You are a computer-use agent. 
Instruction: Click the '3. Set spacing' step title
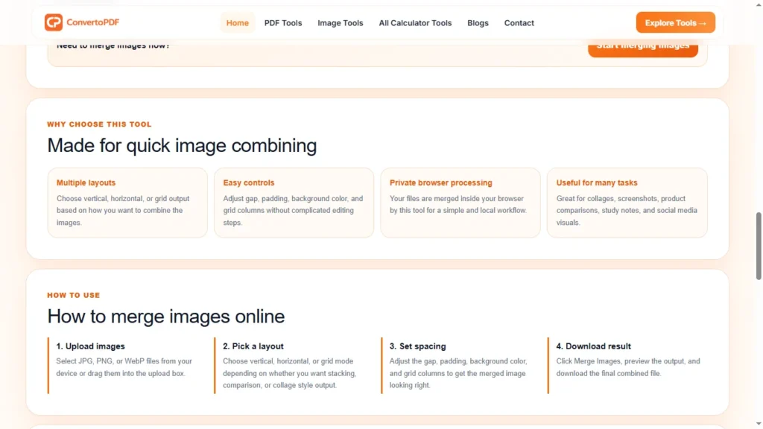coord(417,346)
